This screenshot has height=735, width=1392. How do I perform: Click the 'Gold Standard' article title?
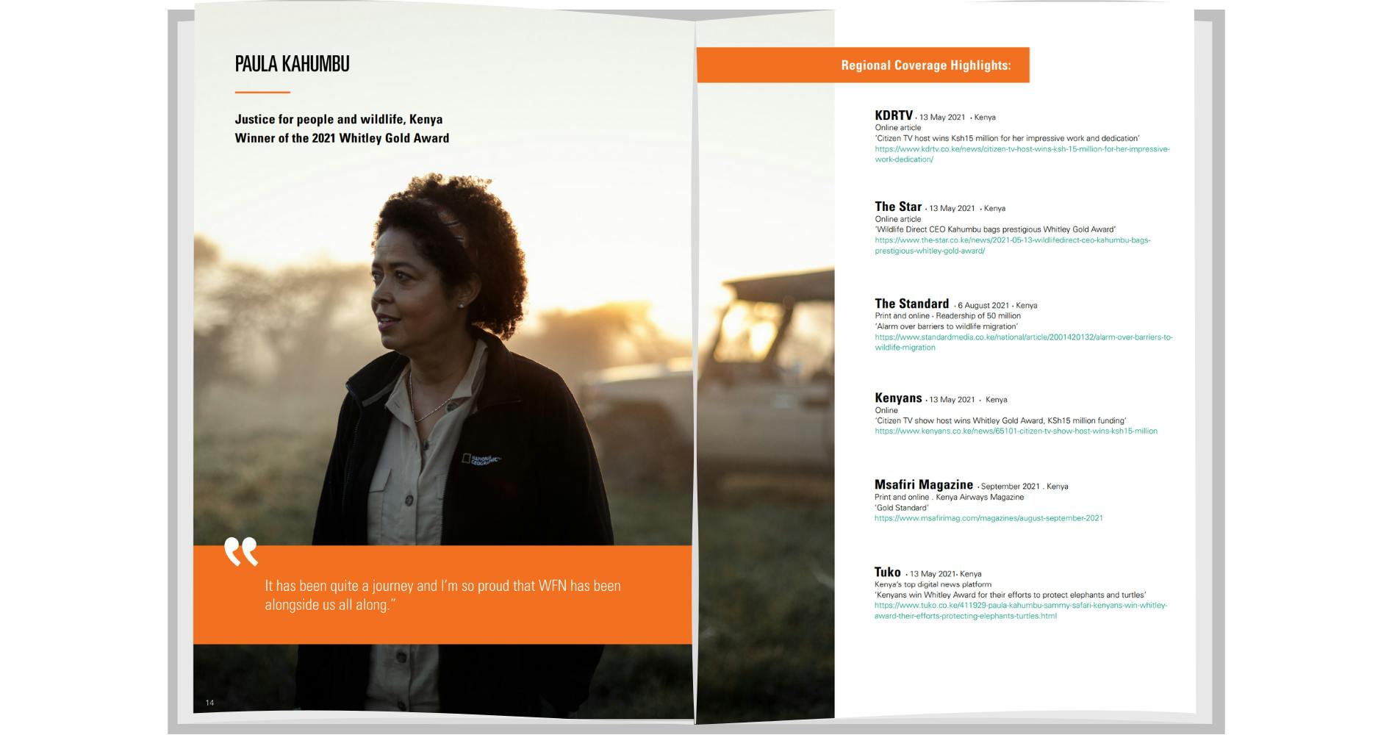coord(901,508)
